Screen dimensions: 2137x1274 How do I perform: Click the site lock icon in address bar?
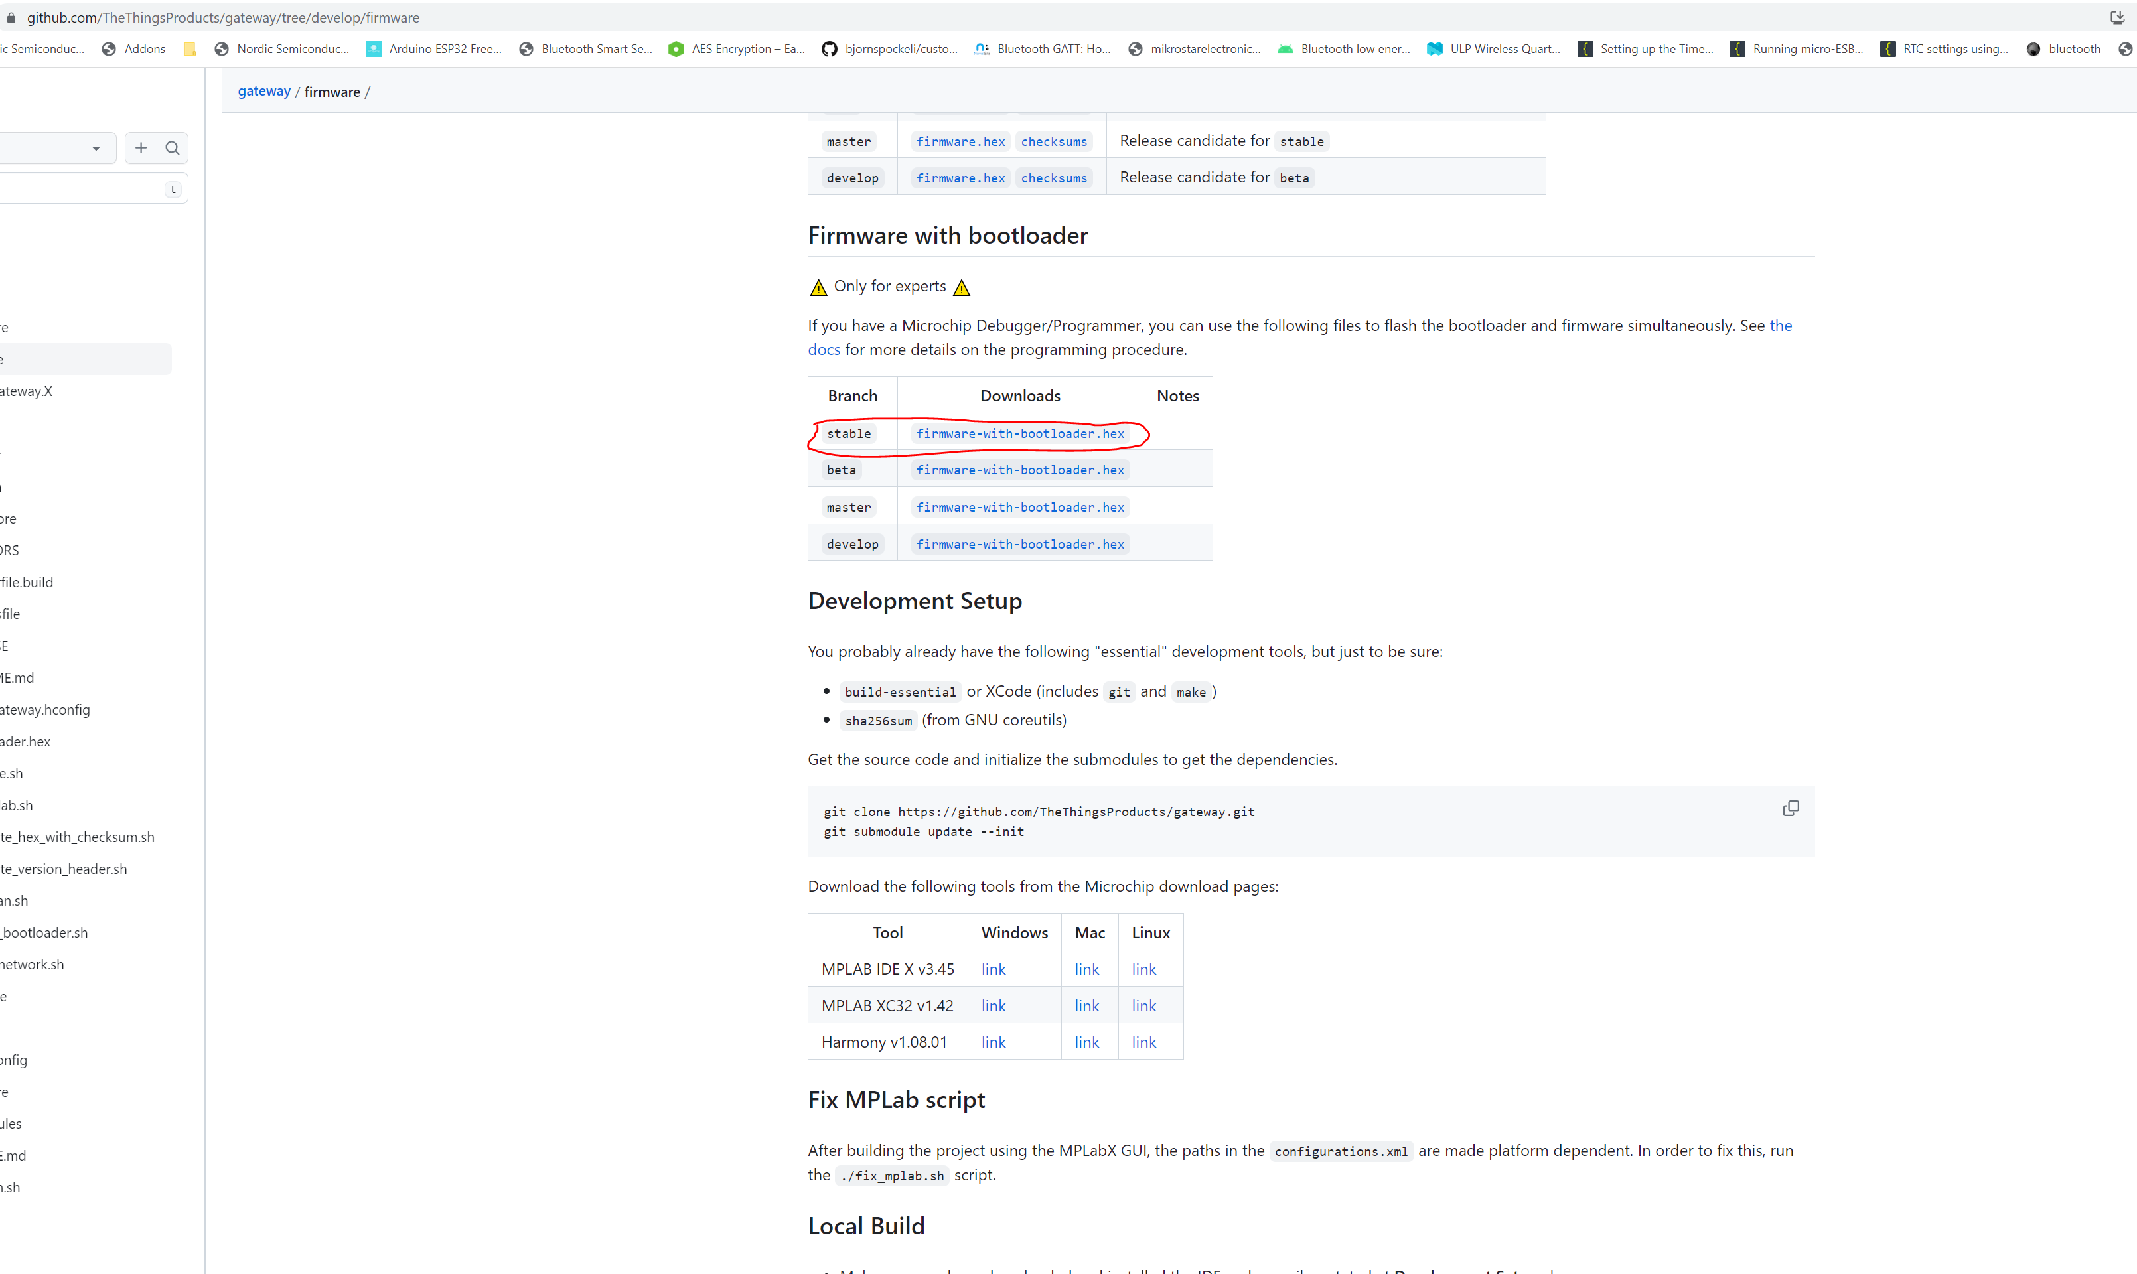click(11, 17)
